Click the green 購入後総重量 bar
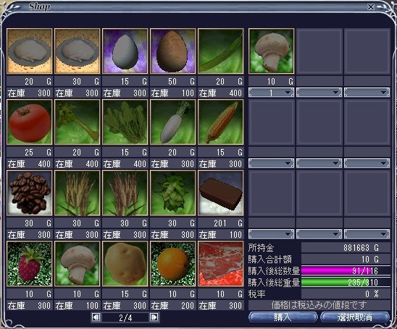397x329 pixels. tap(346, 282)
